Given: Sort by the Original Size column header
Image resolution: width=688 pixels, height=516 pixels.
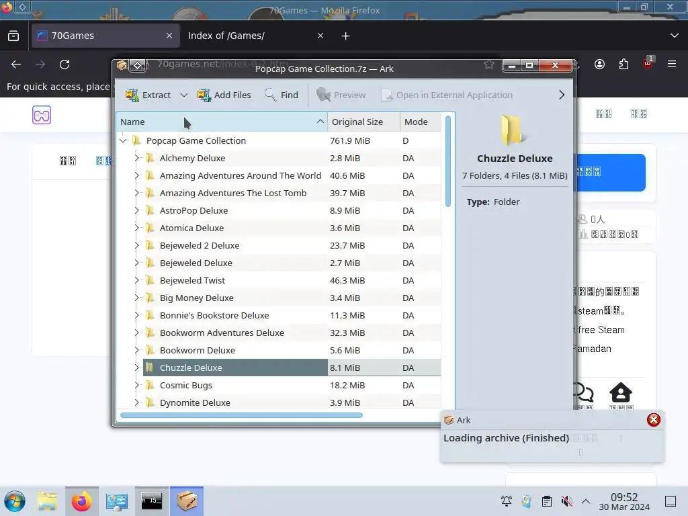Looking at the screenshot, I should [x=363, y=122].
